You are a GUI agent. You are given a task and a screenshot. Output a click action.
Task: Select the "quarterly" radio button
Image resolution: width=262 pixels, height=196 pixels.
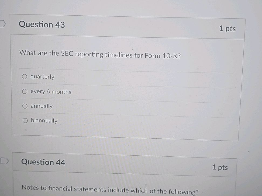(x=25, y=76)
